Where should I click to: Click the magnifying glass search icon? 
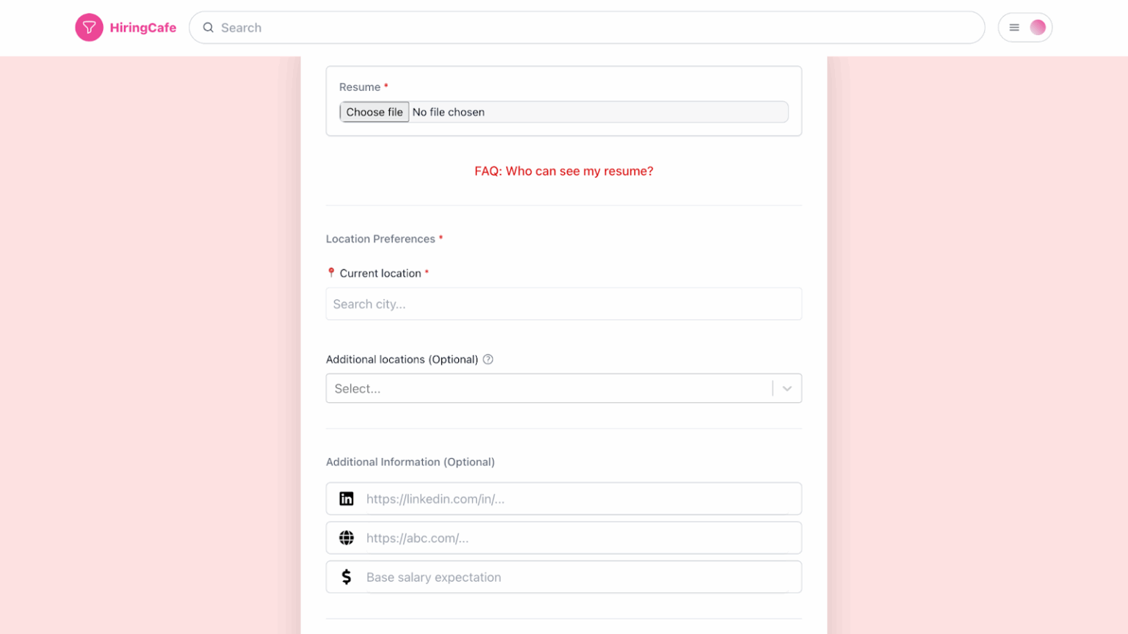point(209,27)
